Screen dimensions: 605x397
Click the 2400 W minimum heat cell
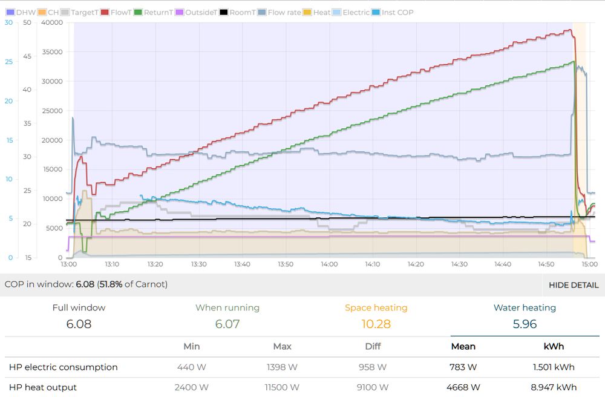[x=192, y=387]
